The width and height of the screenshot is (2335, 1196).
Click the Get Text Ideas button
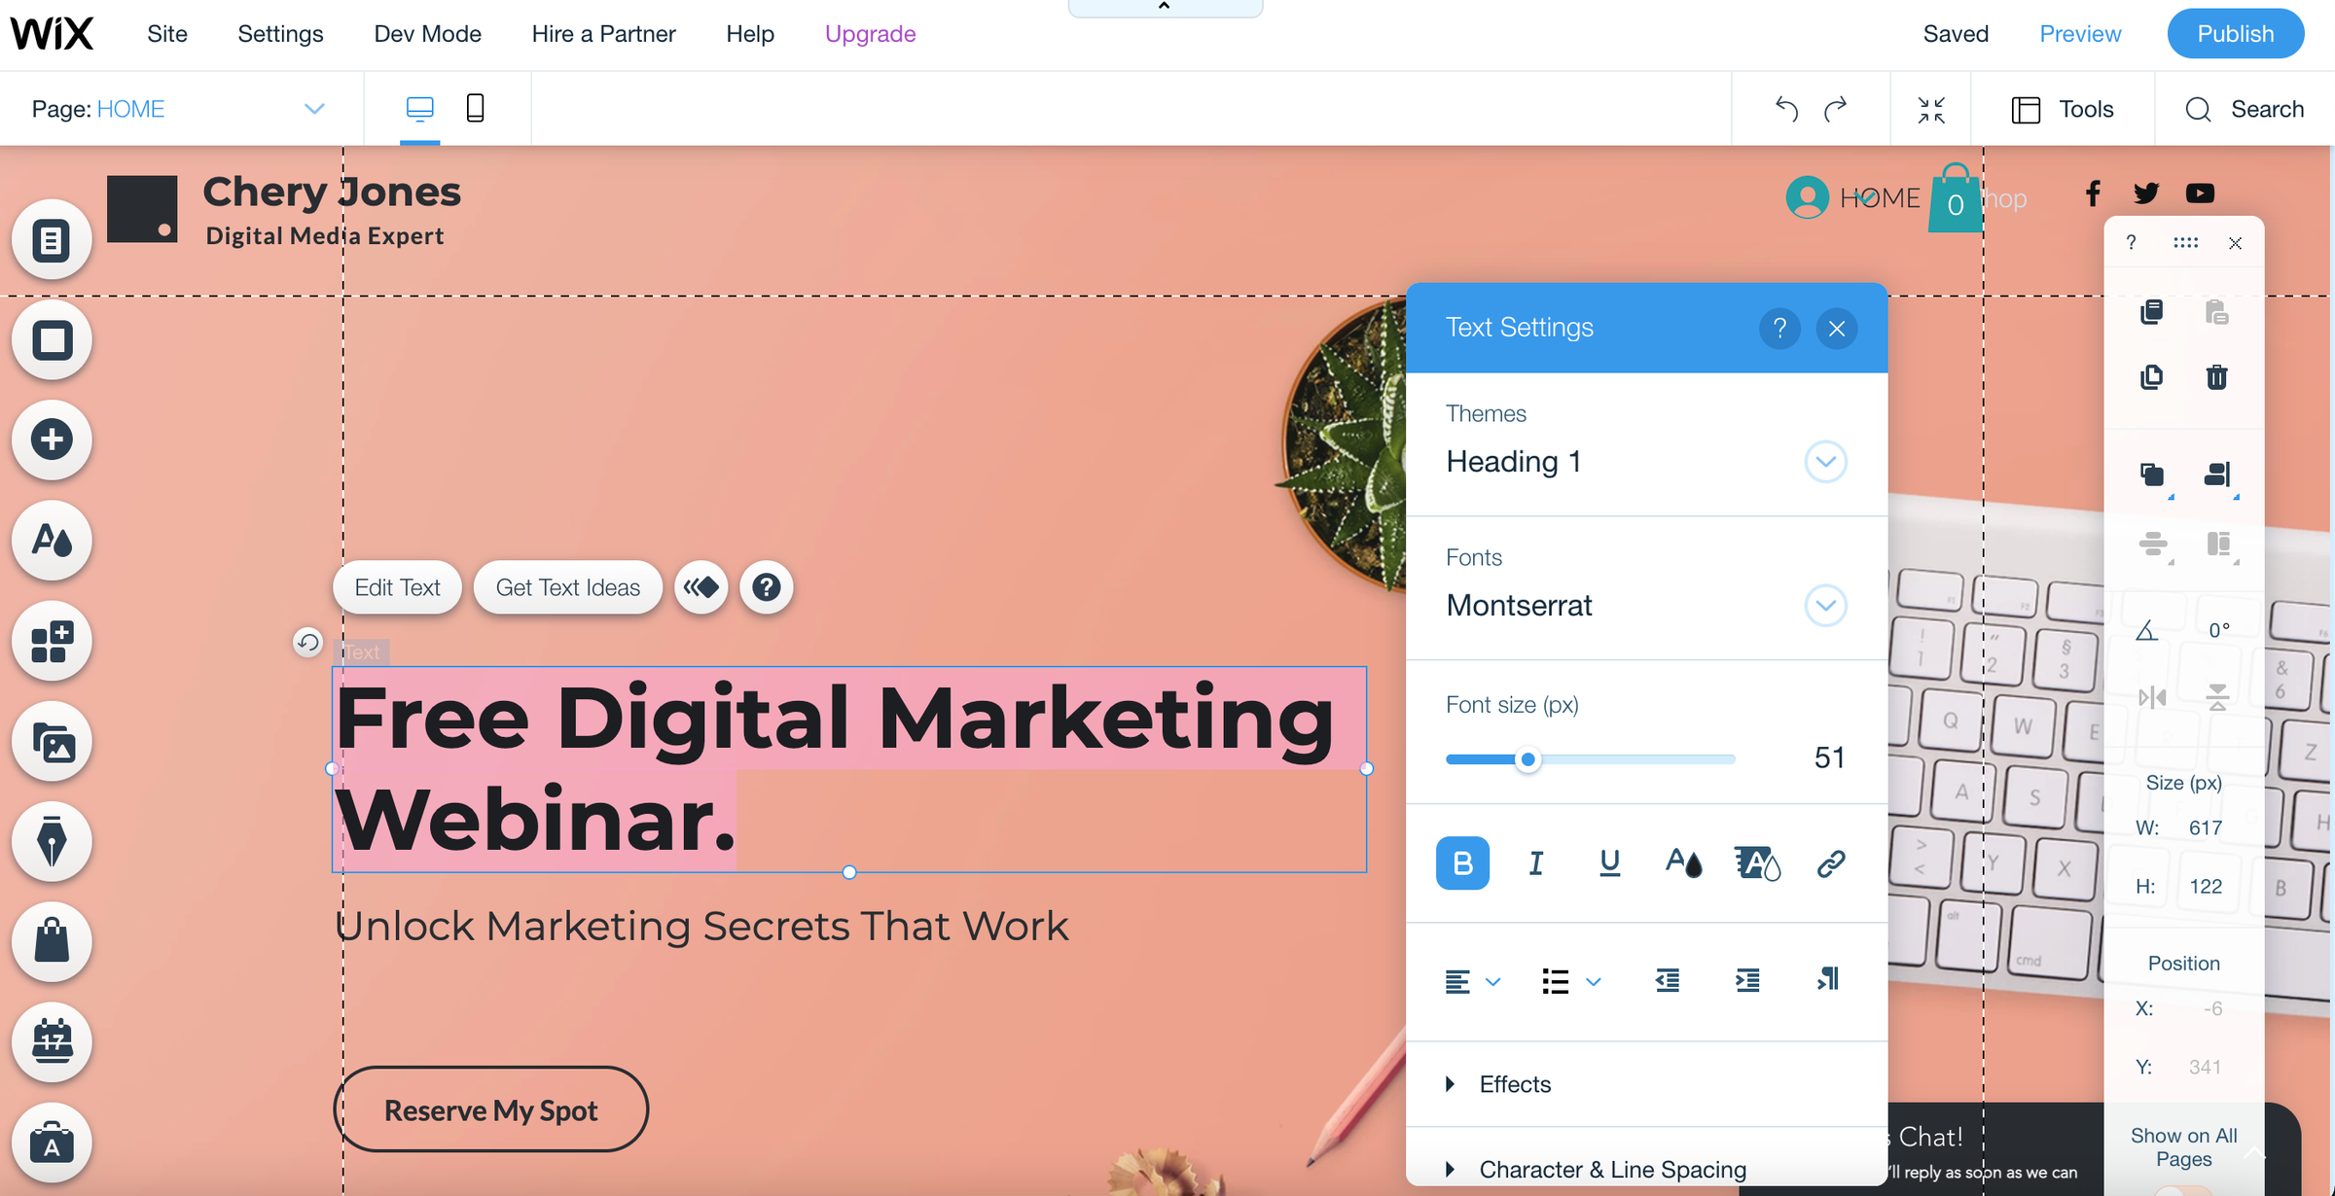567,587
